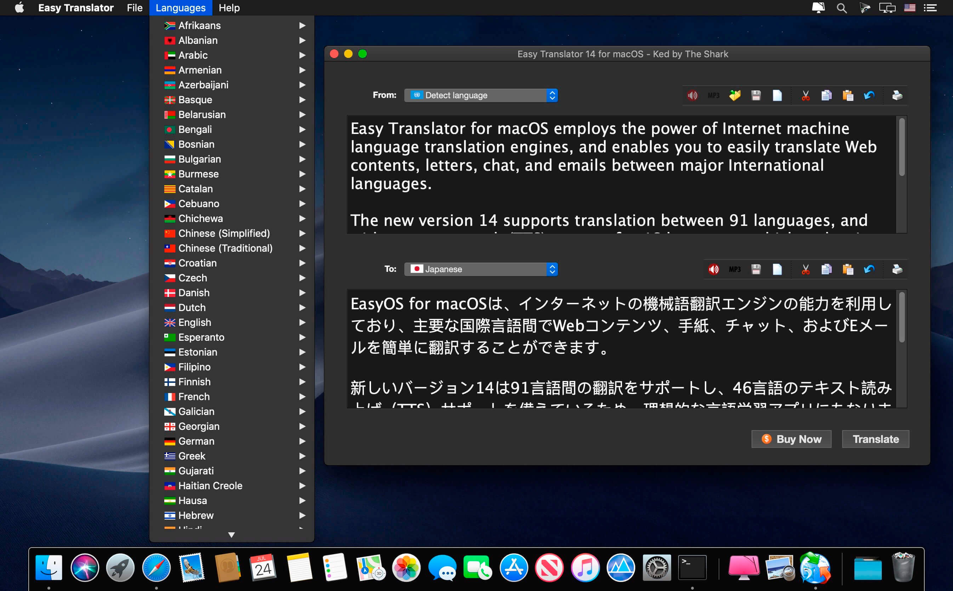Expand the Greek submenu arrow
This screenshot has width=953, height=591.
point(302,456)
